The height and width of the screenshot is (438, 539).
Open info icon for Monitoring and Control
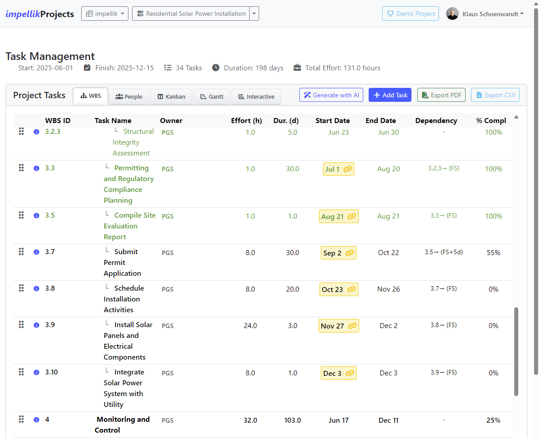coord(37,420)
